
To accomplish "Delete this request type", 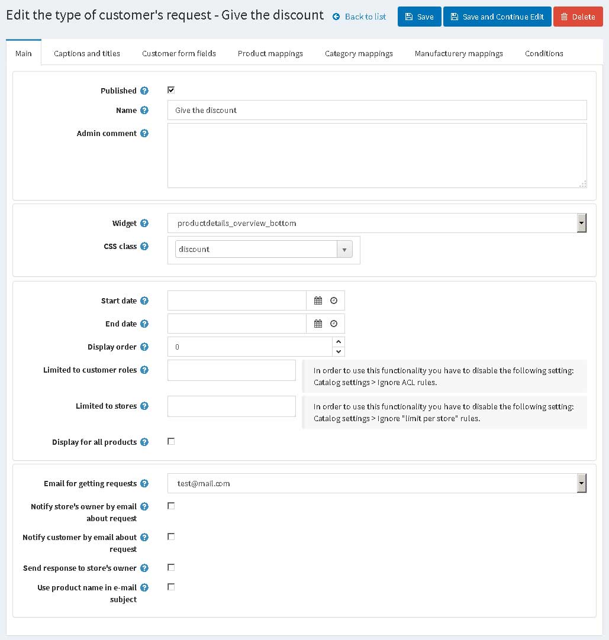I will point(578,17).
